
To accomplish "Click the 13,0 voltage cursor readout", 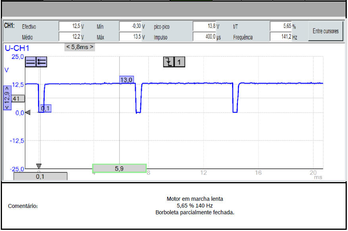I will pyautogui.click(x=127, y=80).
